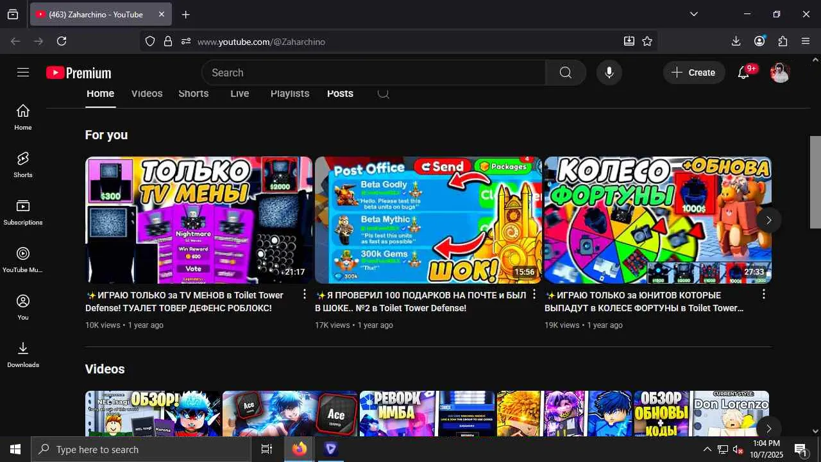The width and height of the screenshot is (821, 462).
Task: Open the ОБЗОР NEL Isagi video thumbnail
Action: click(153, 414)
